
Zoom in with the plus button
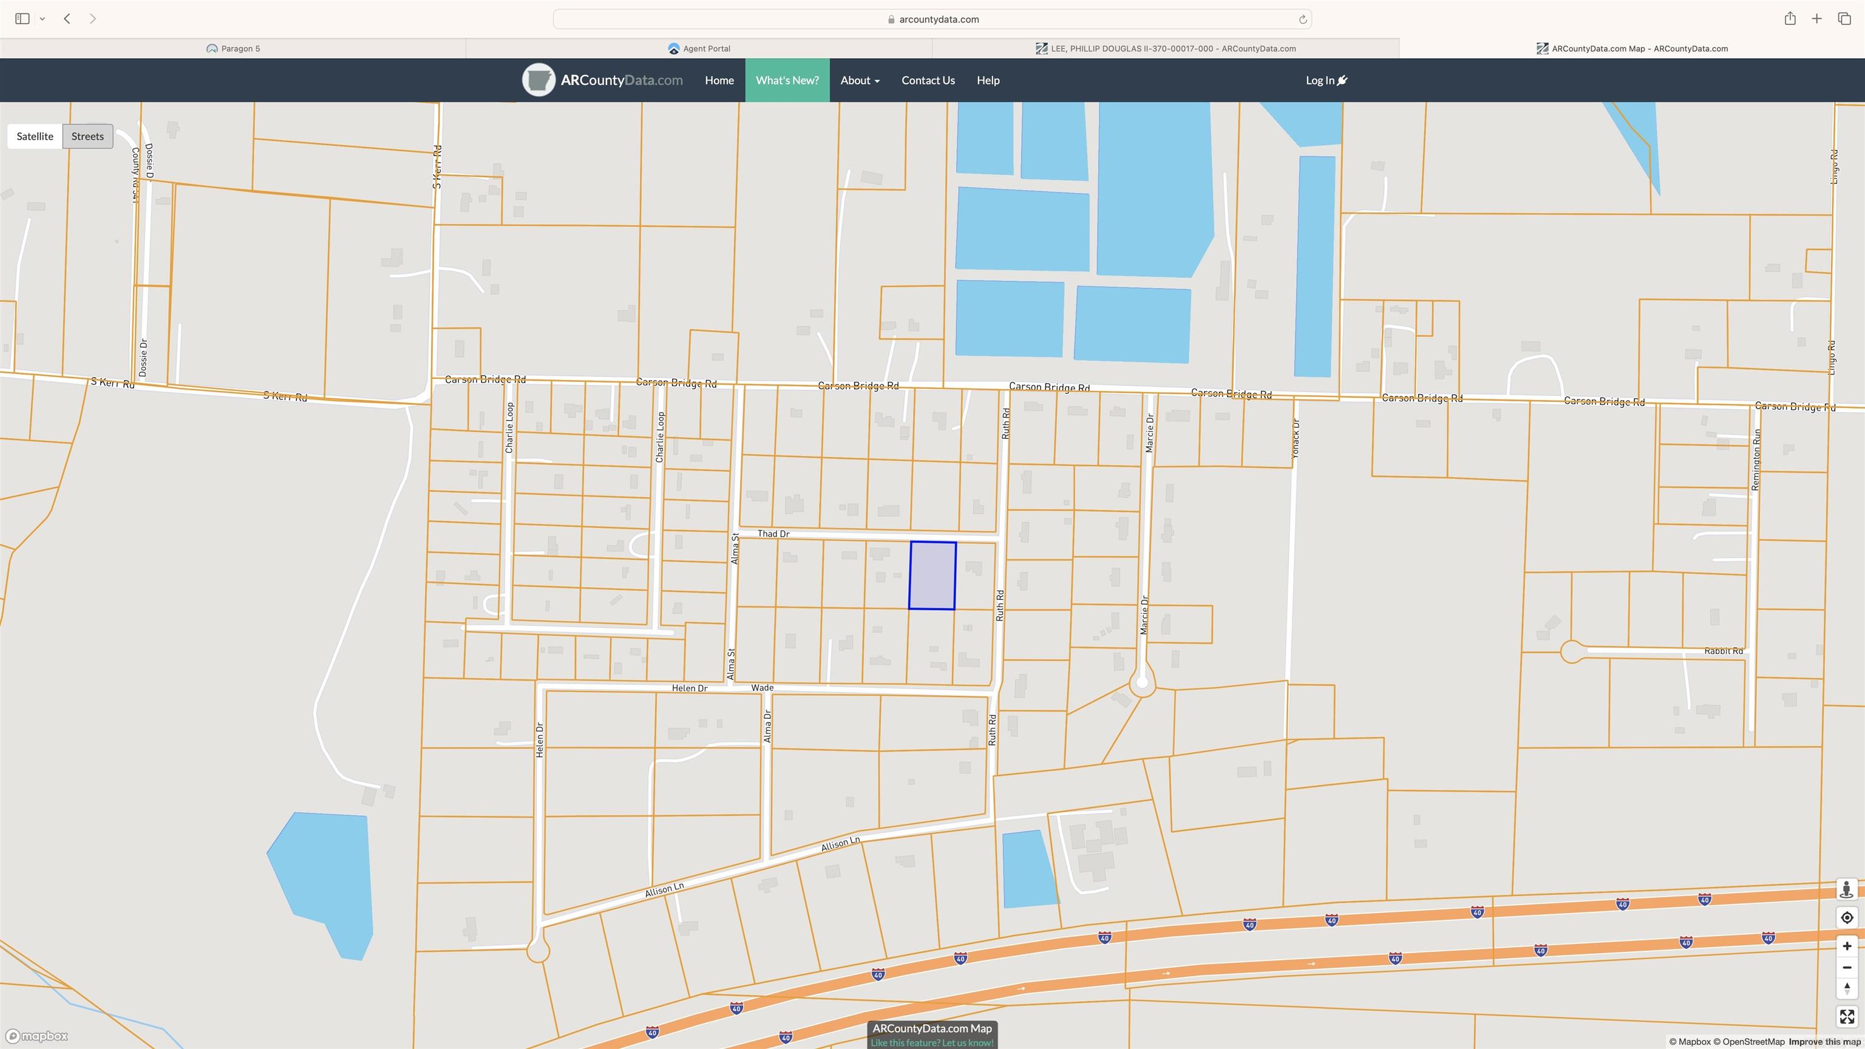click(1846, 946)
